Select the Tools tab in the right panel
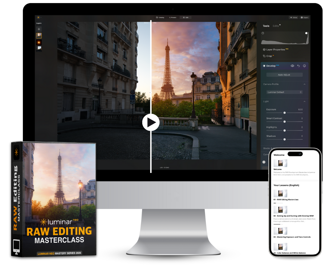Viewport: 334px width, 267px height. 266,26
